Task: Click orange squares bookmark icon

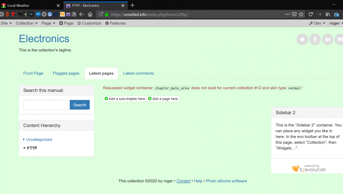Action: (62, 14)
